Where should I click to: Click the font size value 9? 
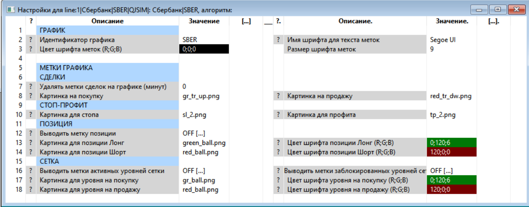coord(432,49)
